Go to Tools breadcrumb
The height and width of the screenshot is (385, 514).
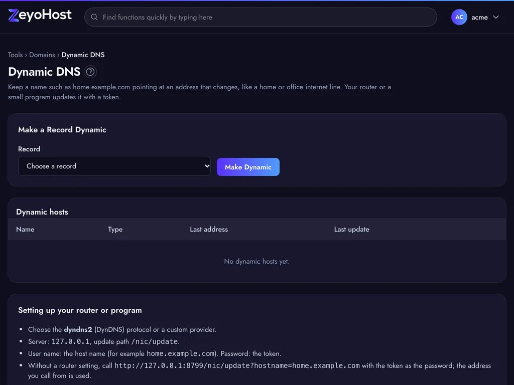(16, 55)
